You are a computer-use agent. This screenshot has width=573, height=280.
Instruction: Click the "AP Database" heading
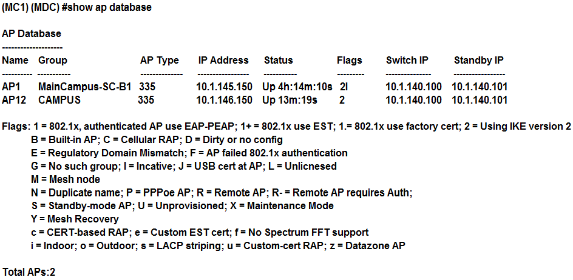32,33
